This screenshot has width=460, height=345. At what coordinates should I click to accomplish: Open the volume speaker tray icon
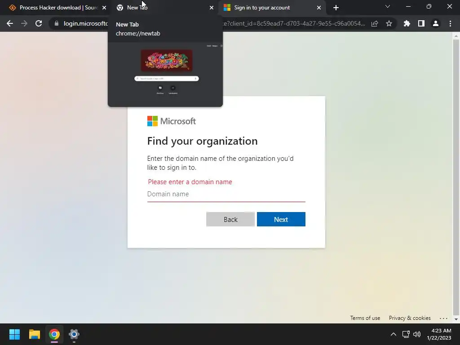(x=417, y=334)
